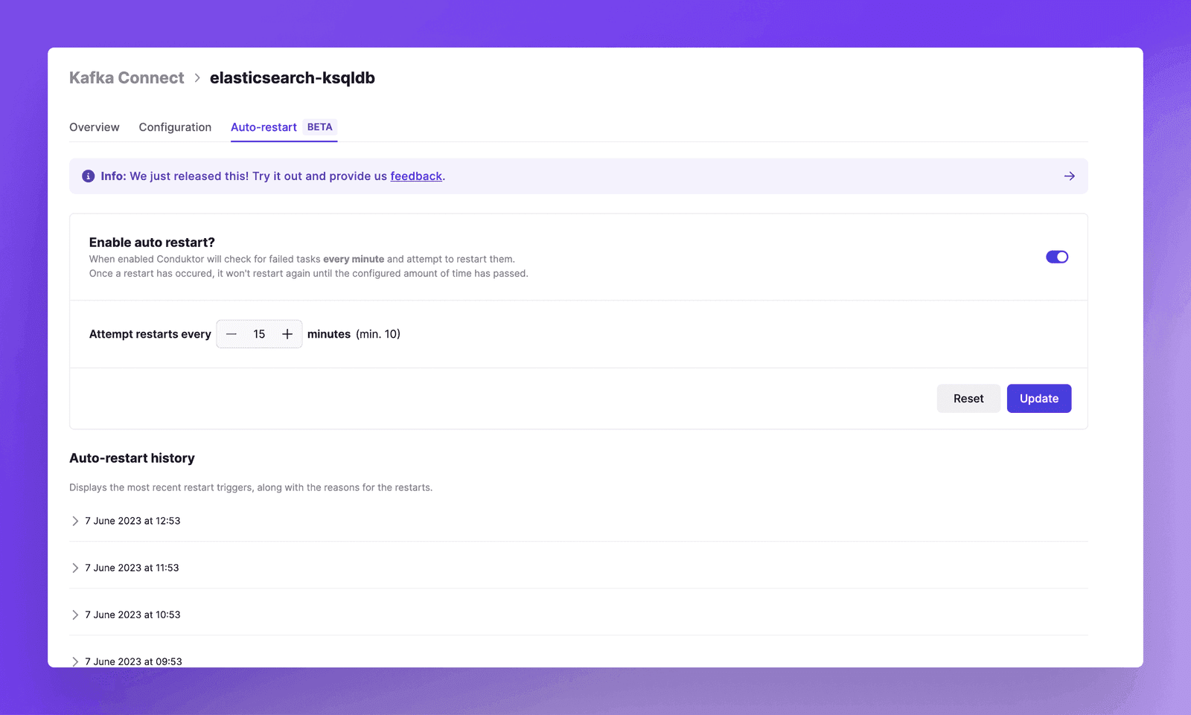
Task: Click the elasticsearch-ksqldb connector title
Action: click(x=292, y=78)
